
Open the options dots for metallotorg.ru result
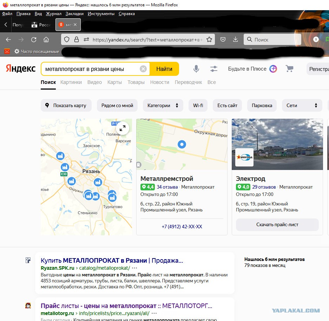click(x=154, y=313)
